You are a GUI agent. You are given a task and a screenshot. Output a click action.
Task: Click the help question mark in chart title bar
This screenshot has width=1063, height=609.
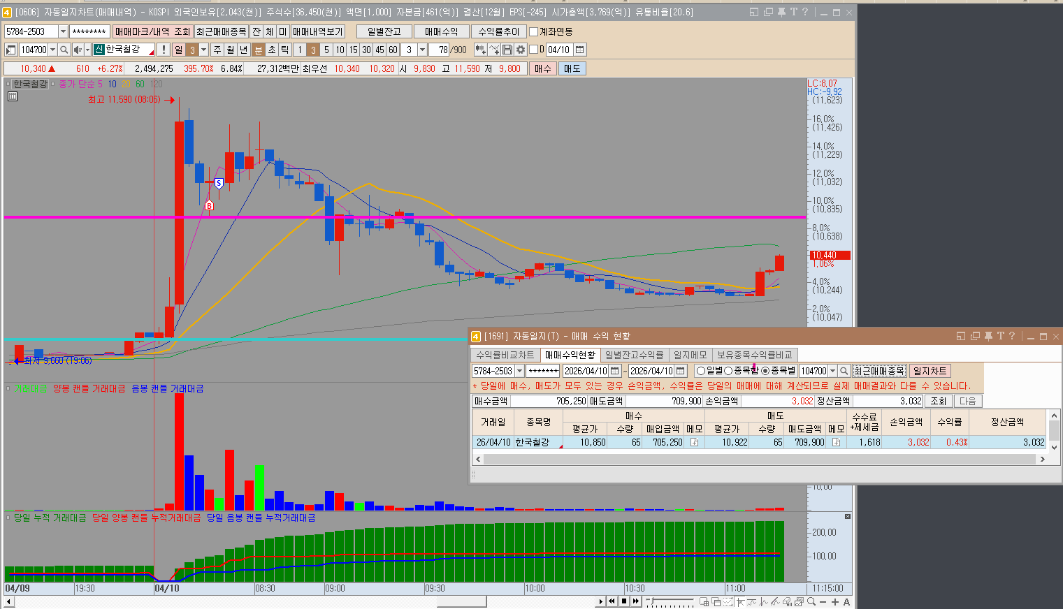click(x=805, y=12)
